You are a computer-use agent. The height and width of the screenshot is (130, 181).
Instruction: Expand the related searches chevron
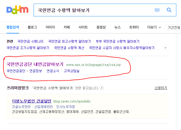tap(165, 48)
